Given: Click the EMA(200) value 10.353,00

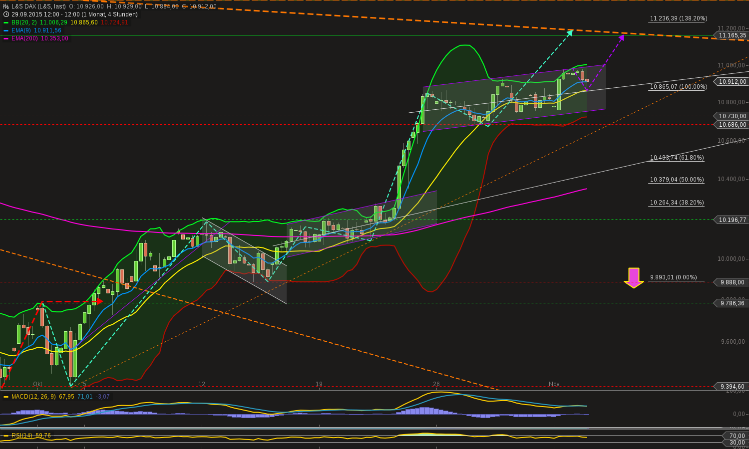Looking at the screenshot, I should coord(55,38).
